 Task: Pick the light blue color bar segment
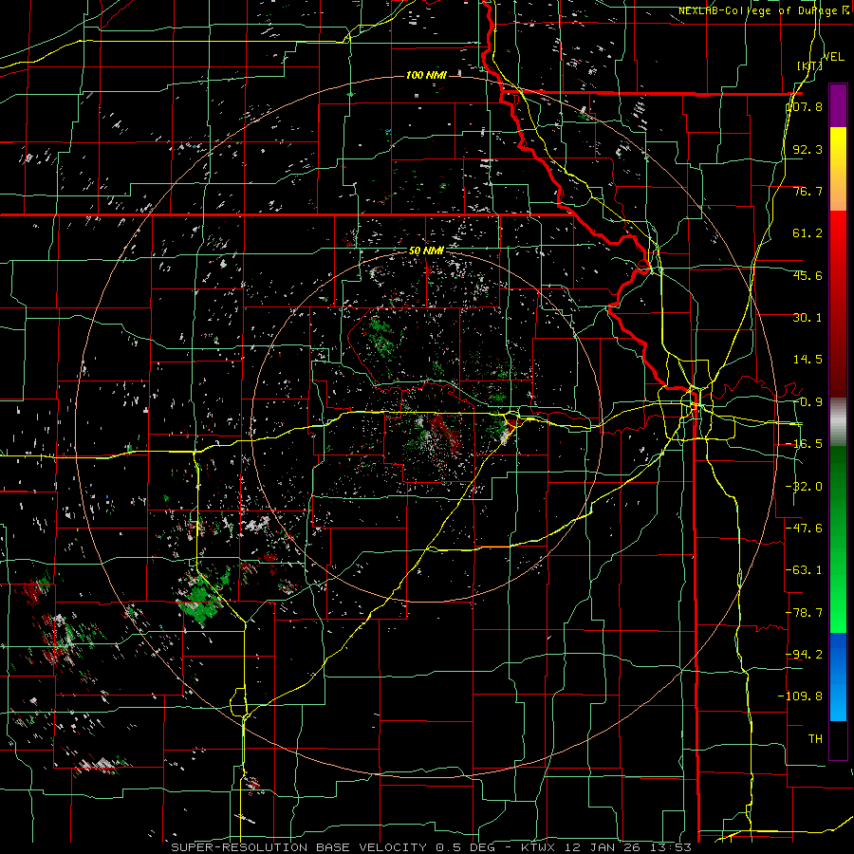[838, 702]
